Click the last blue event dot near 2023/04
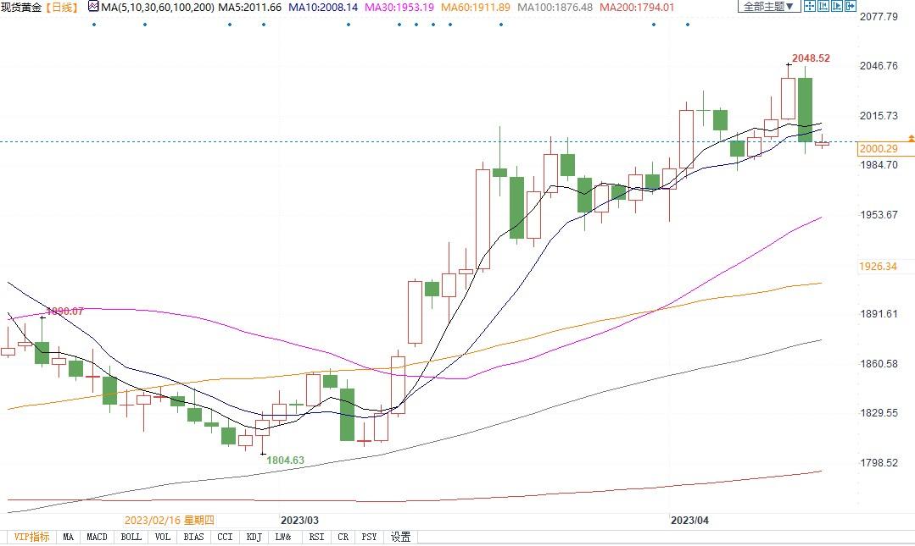This screenshot has height=546, width=915. coord(687,24)
